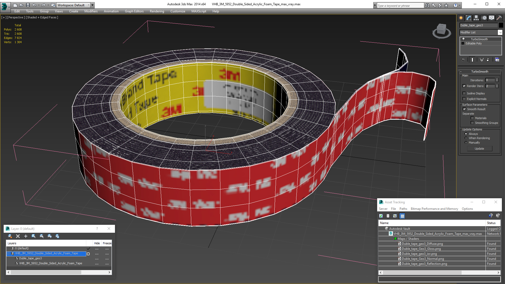Image resolution: width=505 pixels, height=284 pixels.
Task: Click Hide column header in Layer dialog
Action: 97,243
